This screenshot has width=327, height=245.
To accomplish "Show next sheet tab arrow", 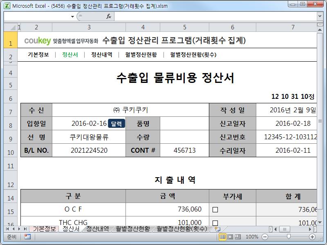I will [x=19, y=229].
